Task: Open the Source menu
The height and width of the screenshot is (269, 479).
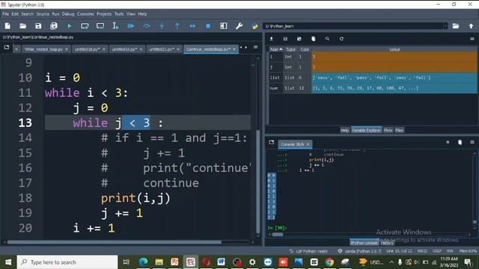Action: point(43,14)
